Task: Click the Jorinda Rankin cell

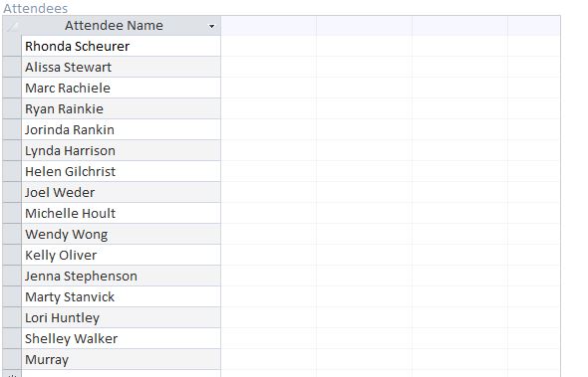Action: tap(122, 130)
